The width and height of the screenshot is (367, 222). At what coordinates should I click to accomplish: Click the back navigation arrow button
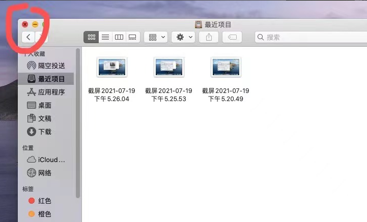pos(28,37)
